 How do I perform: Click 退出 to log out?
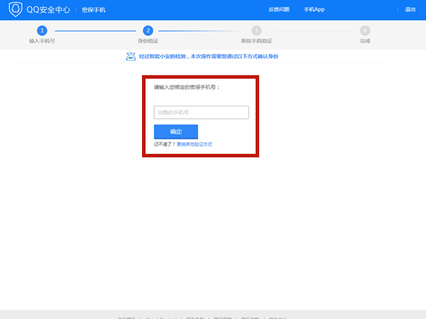(x=410, y=10)
